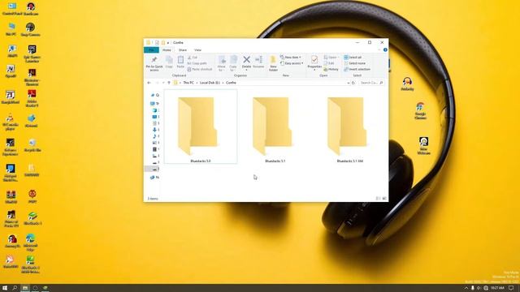This screenshot has width=520, height=292.
Task: Select the Bluestacks 5.1 X64 folder
Action: [349, 129]
